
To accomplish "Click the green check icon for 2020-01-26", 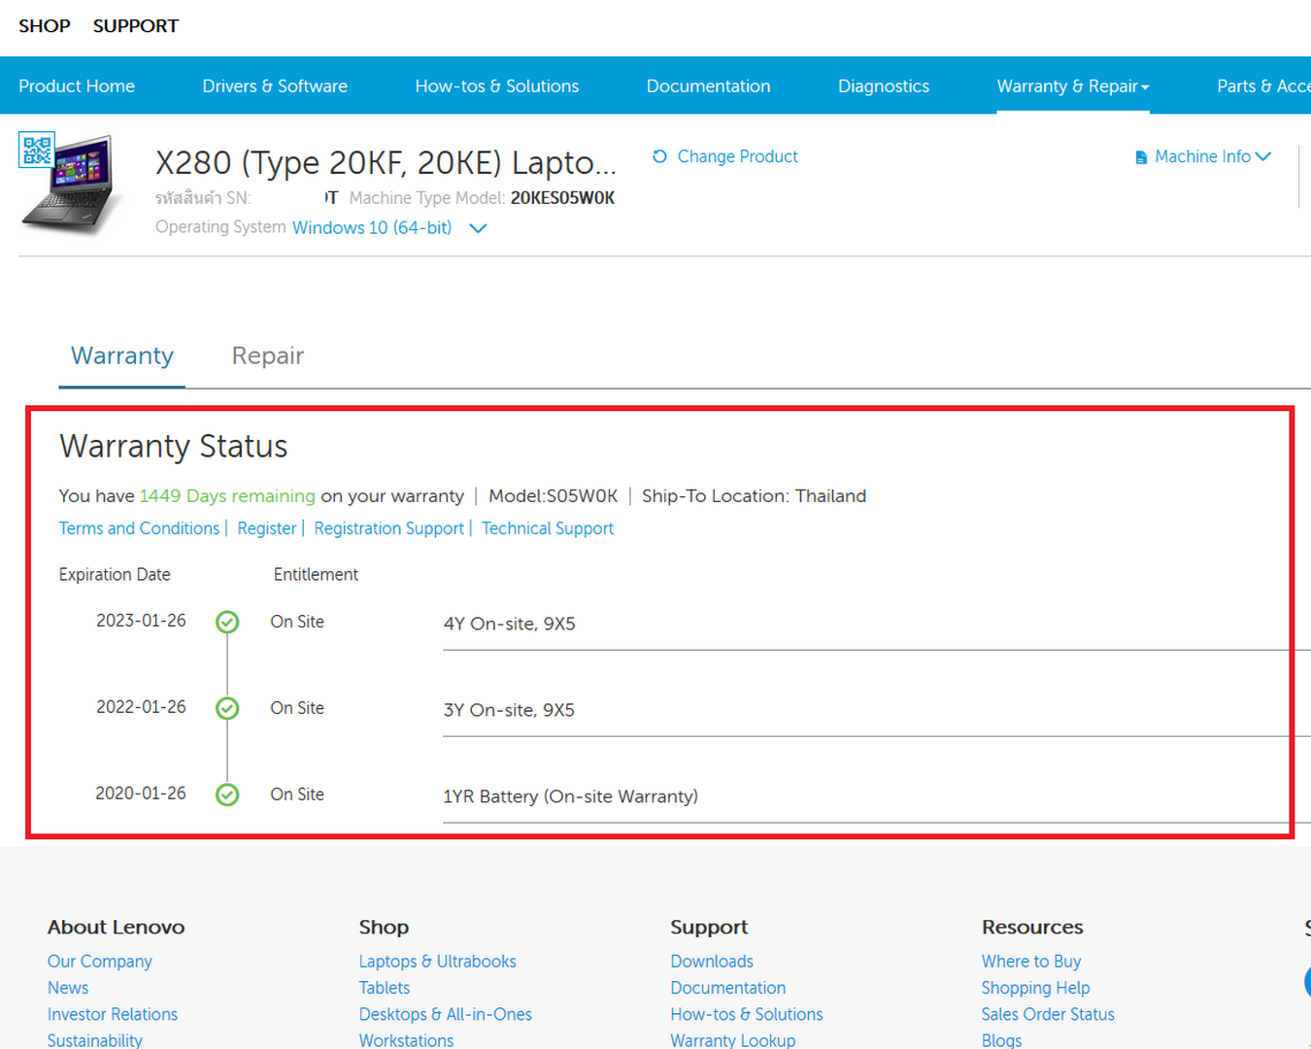I will pos(227,795).
